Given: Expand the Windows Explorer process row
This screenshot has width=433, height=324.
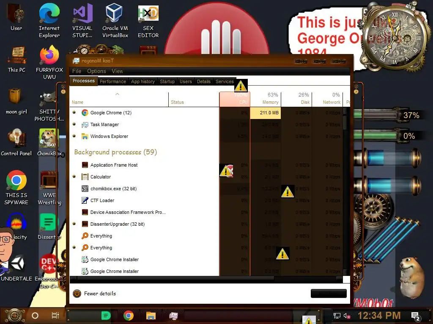Looking at the screenshot, I should tap(74, 136).
